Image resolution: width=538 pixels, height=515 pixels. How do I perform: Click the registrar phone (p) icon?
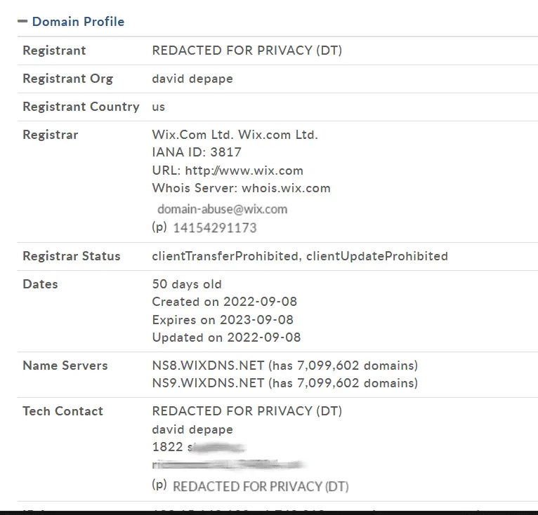(159, 227)
